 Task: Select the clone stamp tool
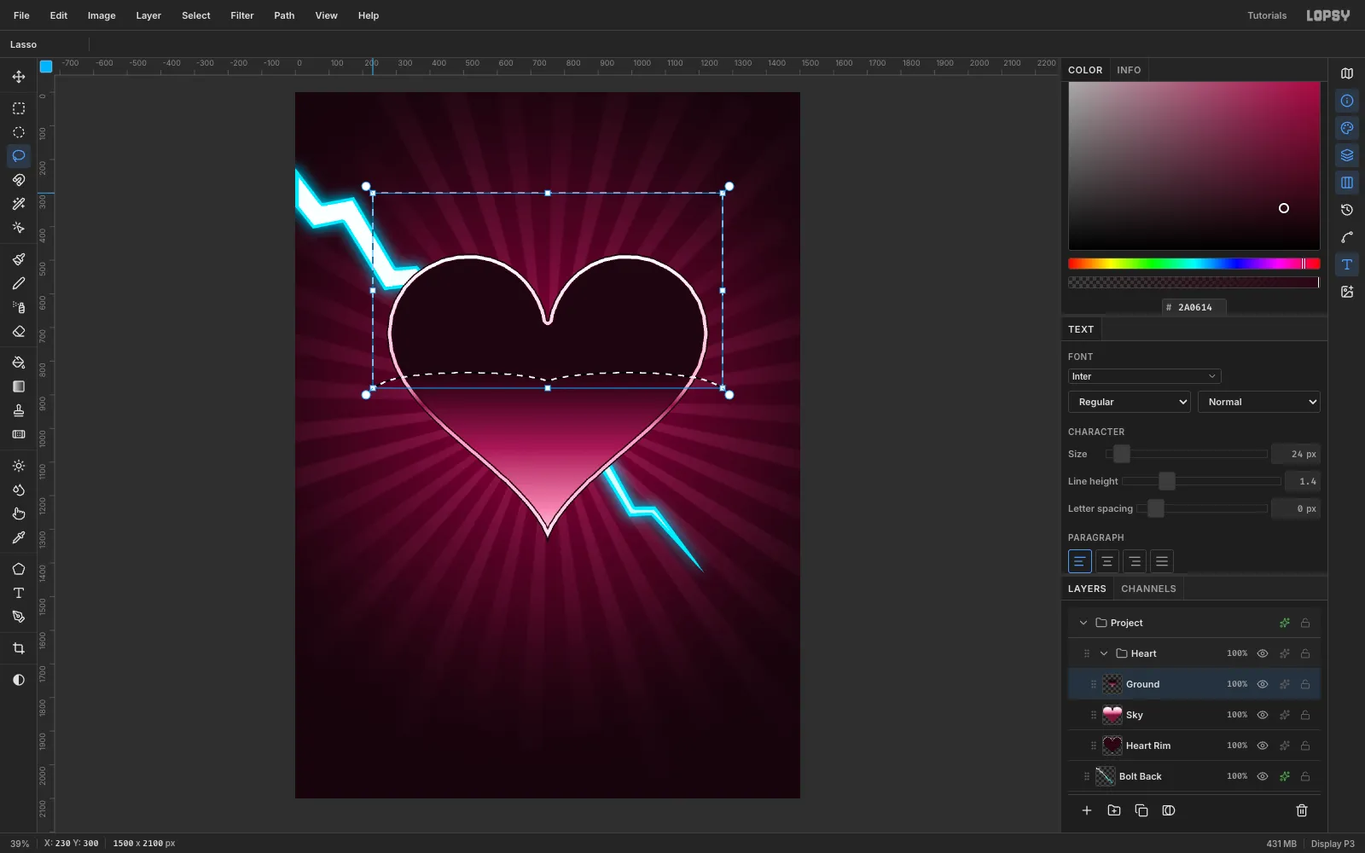[x=19, y=410]
